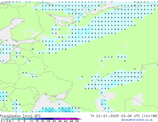Choose the 15–20 mm legend swatch
158x122 pixels.
[39, 119]
